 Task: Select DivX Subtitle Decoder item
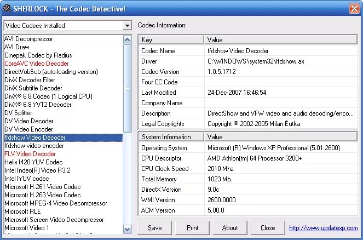33,88
